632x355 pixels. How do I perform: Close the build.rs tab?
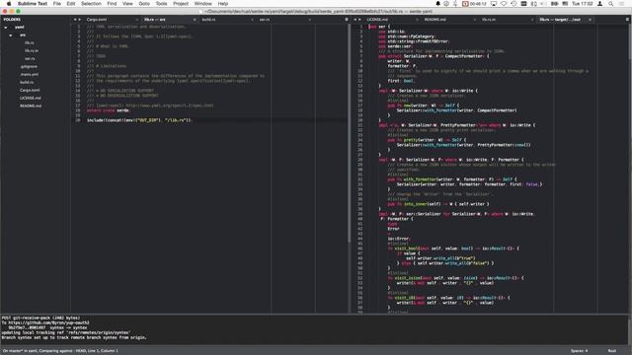click(x=253, y=20)
